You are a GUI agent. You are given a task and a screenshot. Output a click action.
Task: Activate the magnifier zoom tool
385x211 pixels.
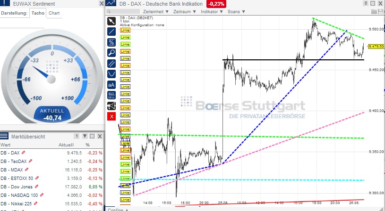(x=111, y=53)
